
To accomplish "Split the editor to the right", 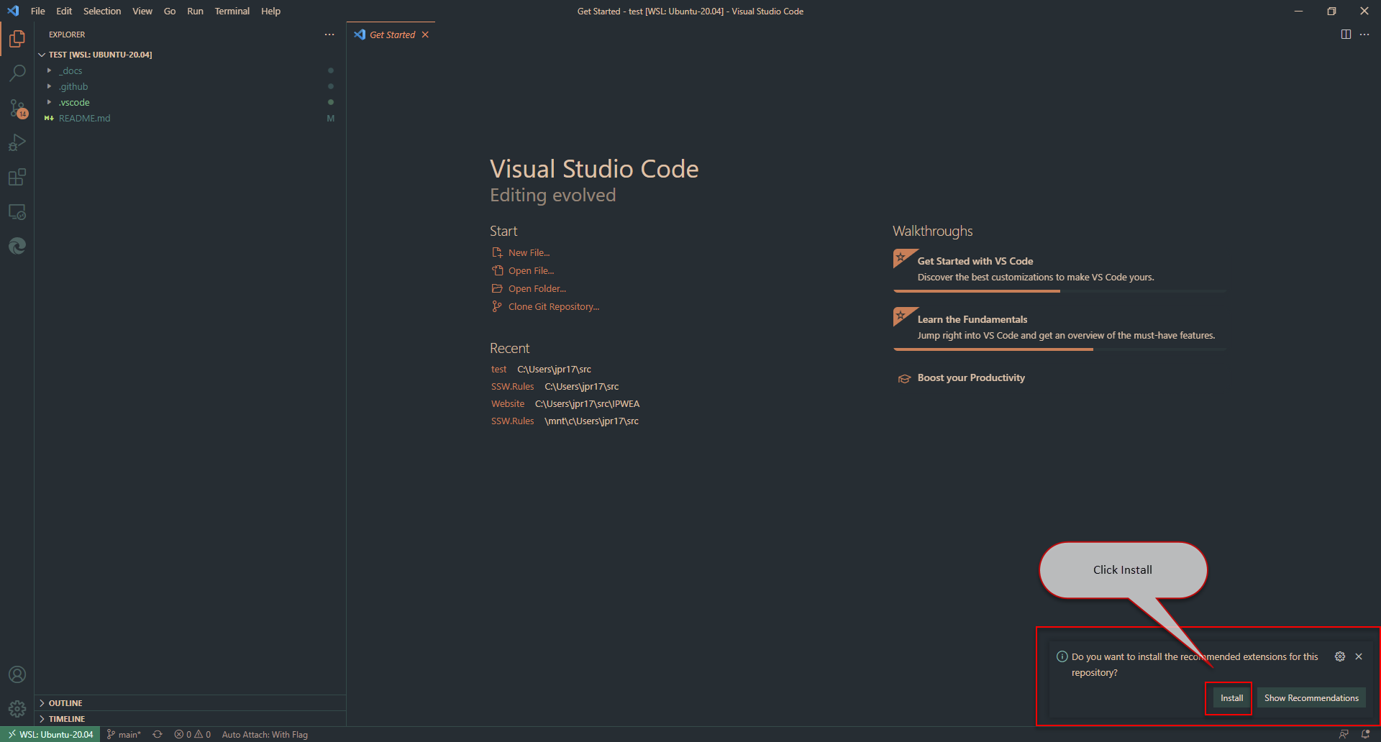I will 1346,35.
